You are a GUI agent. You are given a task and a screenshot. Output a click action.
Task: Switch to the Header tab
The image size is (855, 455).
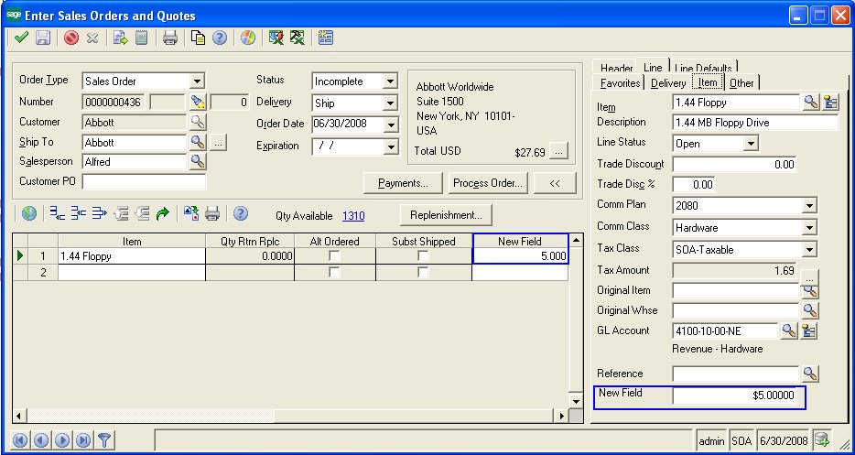(616, 68)
